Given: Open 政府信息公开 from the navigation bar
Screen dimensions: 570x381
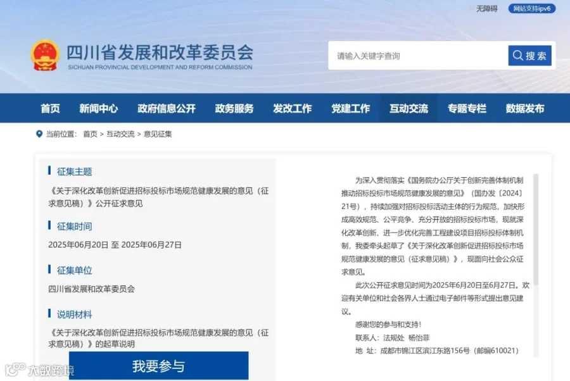Looking at the screenshot, I should [x=165, y=108].
